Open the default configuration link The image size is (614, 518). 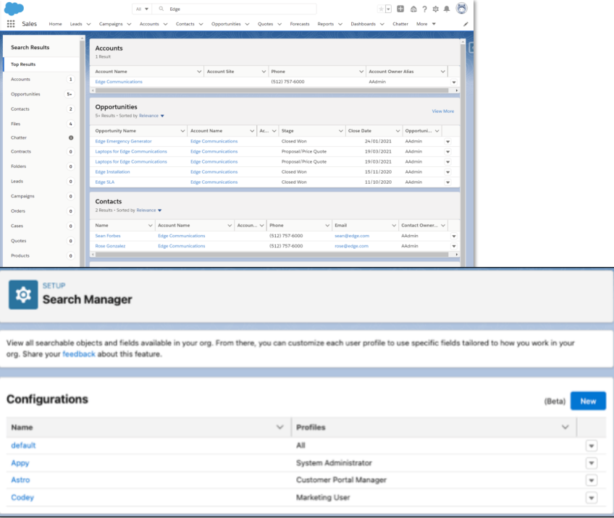tap(23, 445)
